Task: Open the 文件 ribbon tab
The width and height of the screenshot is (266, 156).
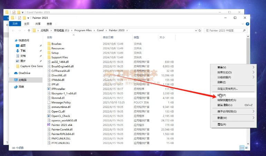Action: (x=15, y=24)
